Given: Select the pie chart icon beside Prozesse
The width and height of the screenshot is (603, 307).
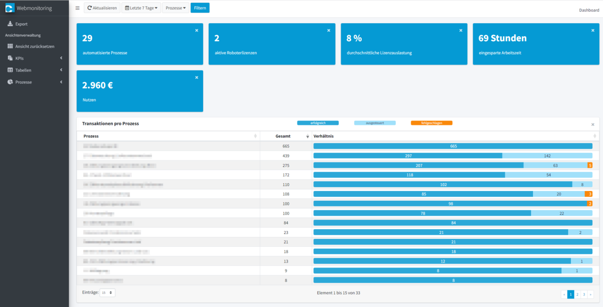Looking at the screenshot, I should tap(9, 82).
